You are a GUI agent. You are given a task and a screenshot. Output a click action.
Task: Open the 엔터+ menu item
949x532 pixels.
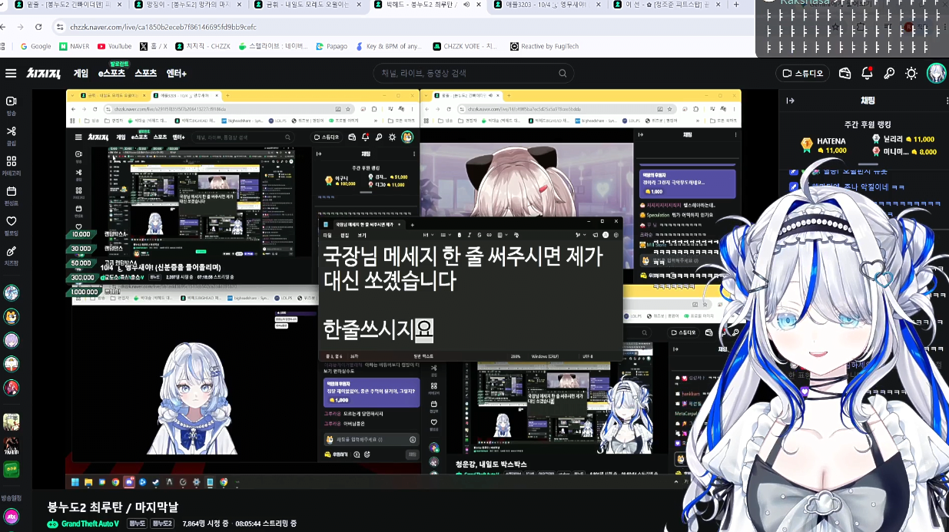pyautogui.click(x=177, y=73)
